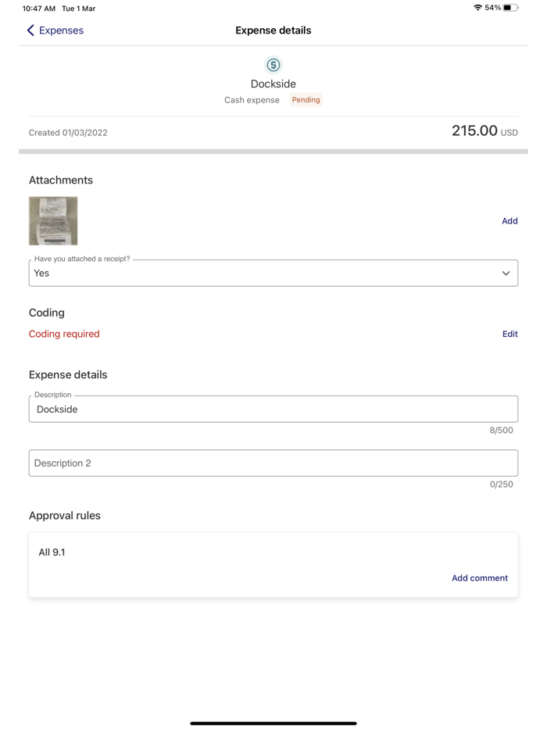Tap the empty Description 2 field
This screenshot has width=547, height=730.
pyautogui.click(x=273, y=463)
